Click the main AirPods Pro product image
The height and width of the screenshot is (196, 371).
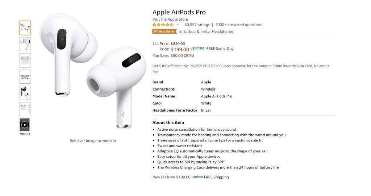(x=93, y=71)
